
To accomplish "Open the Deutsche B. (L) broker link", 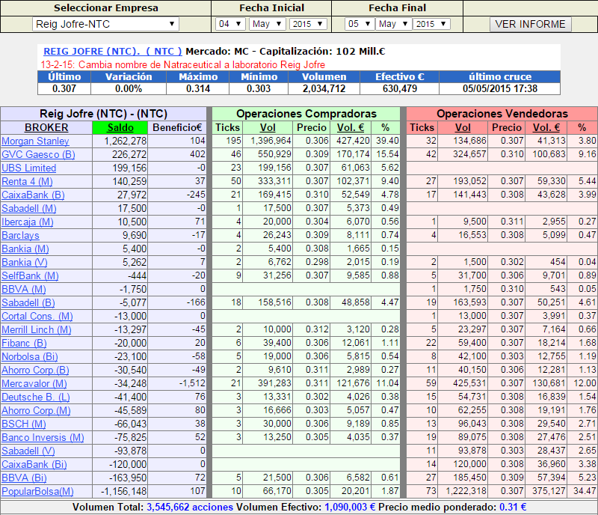I will click(35, 397).
